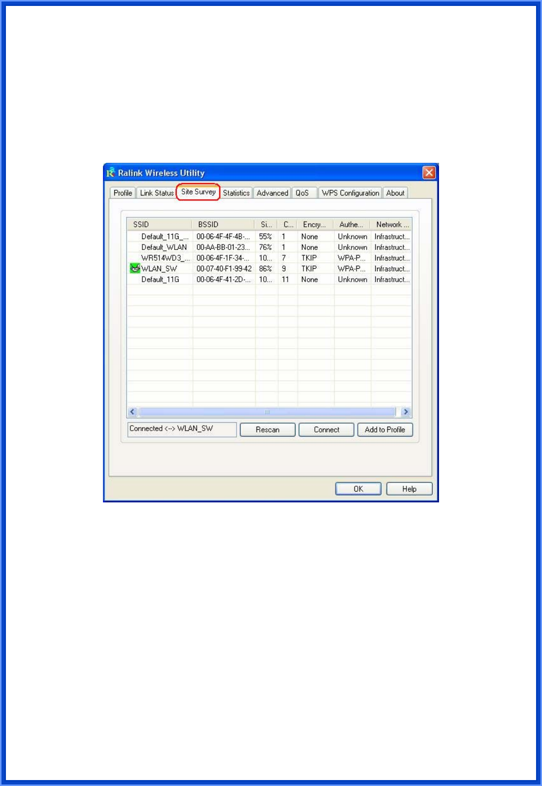Viewport: 542px width, 786px height.
Task: Click Infrastruct... in the WLAN_SW row
Action: click(x=392, y=269)
